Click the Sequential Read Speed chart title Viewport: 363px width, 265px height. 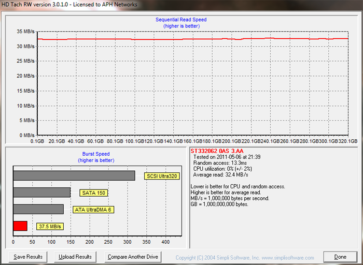coord(181,20)
